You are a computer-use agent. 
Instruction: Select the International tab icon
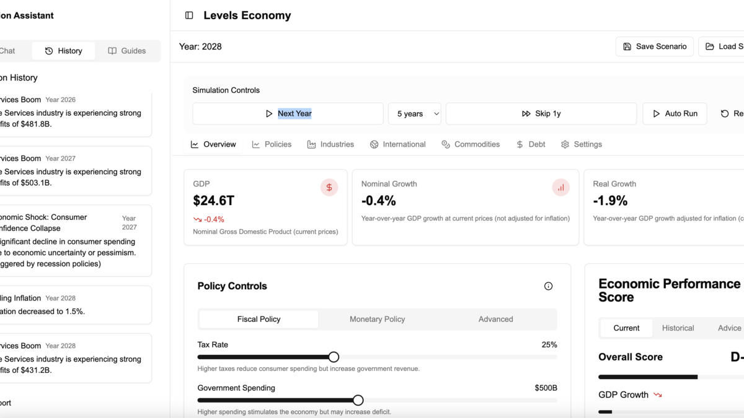point(373,144)
